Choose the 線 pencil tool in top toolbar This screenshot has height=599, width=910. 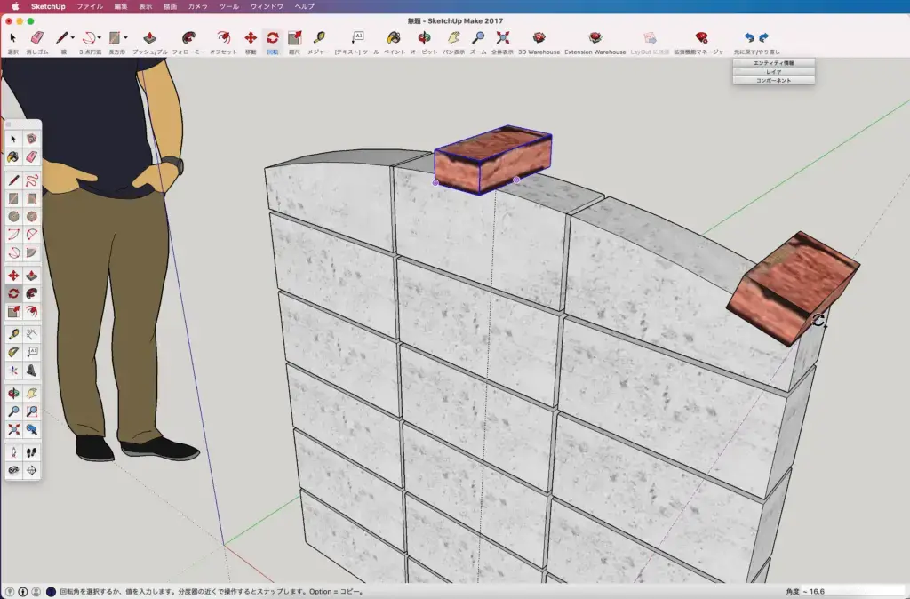pyautogui.click(x=61, y=37)
